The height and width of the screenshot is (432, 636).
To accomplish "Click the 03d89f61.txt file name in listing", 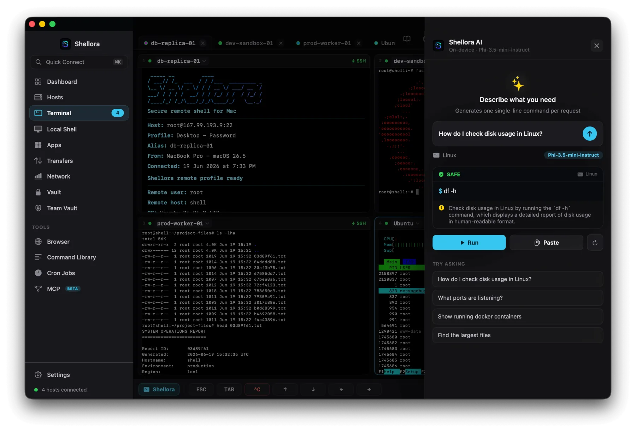I will 270,256.
